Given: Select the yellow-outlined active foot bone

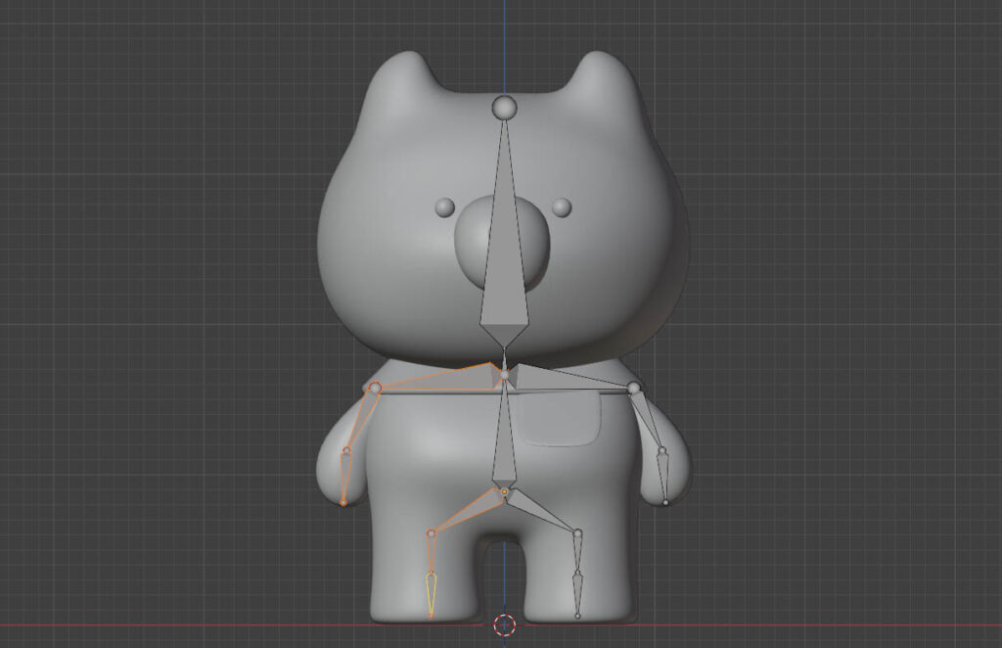Looking at the screenshot, I should click(x=431, y=595).
